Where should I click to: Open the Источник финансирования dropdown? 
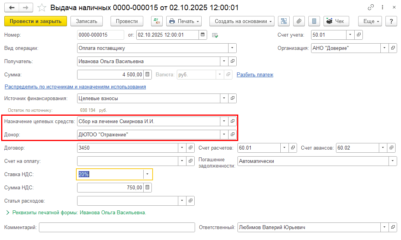tap(224, 99)
